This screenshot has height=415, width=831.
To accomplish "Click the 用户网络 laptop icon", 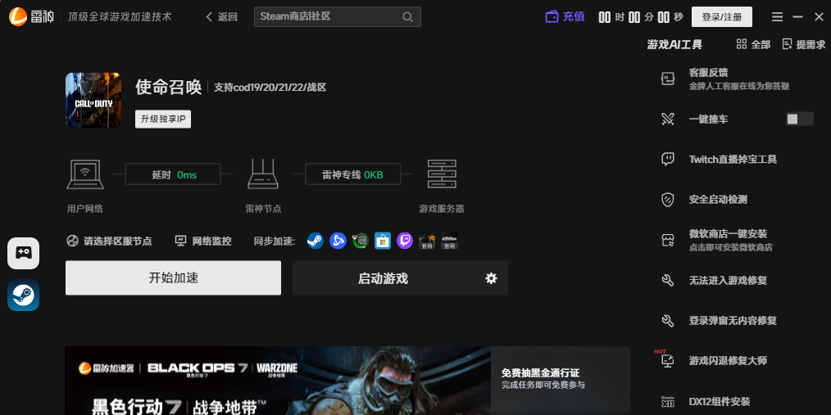I will [x=84, y=174].
